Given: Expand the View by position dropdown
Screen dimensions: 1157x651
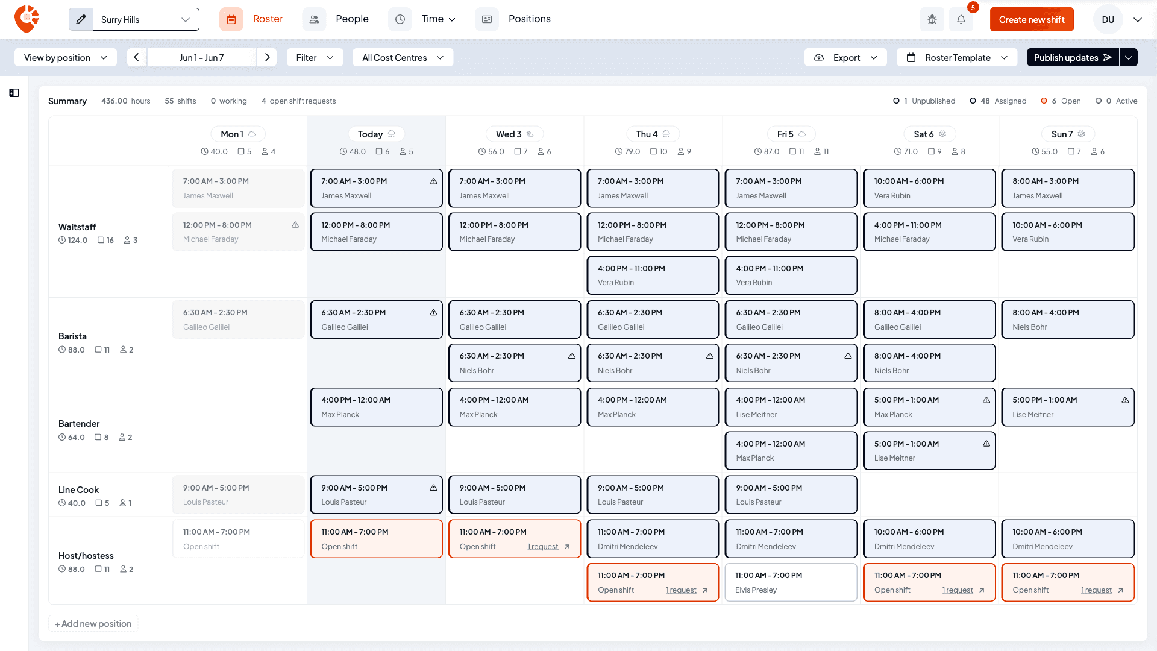Looking at the screenshot, I should point(66,57).
